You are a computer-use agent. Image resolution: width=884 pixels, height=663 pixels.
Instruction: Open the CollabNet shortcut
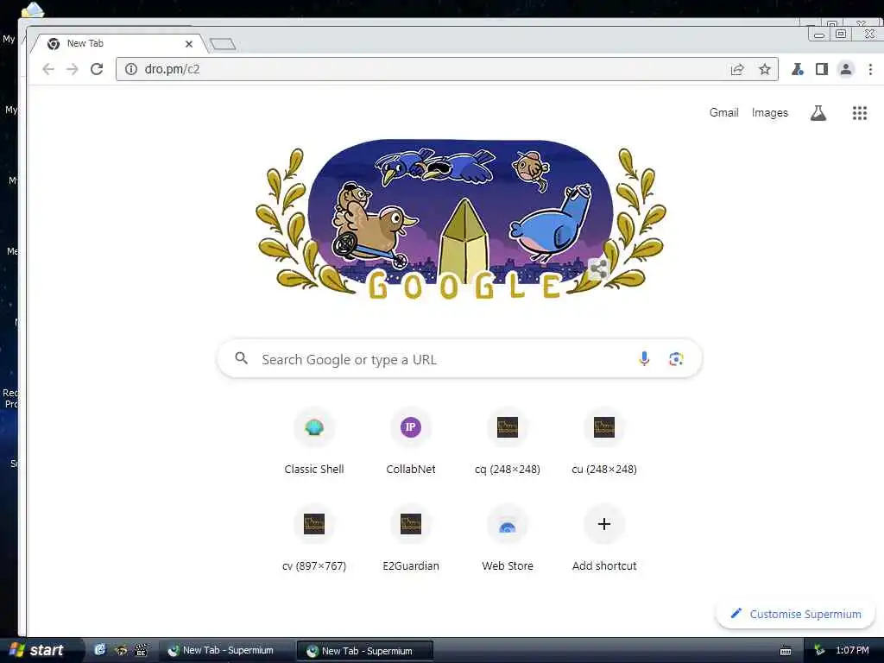point(410,442)
